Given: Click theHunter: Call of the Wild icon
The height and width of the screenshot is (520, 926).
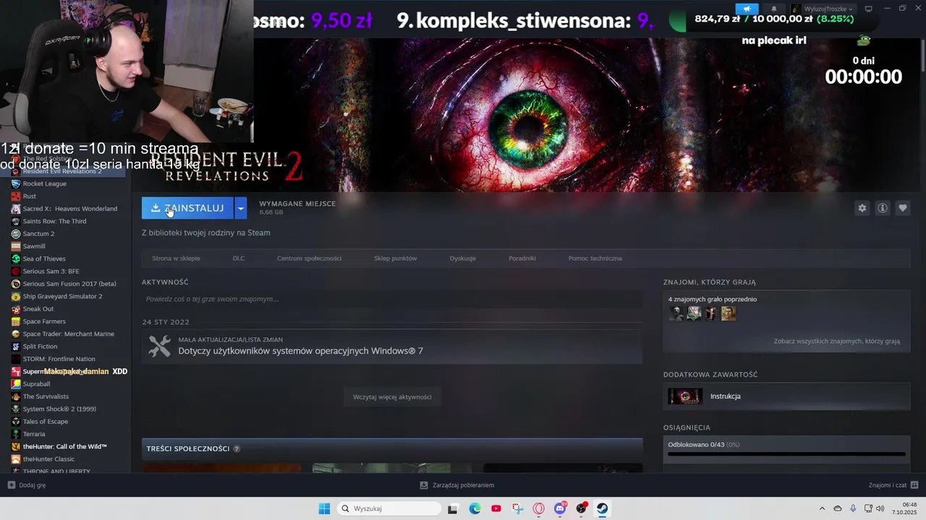Looking at the screenshot, I should click(x=16, y=446).
